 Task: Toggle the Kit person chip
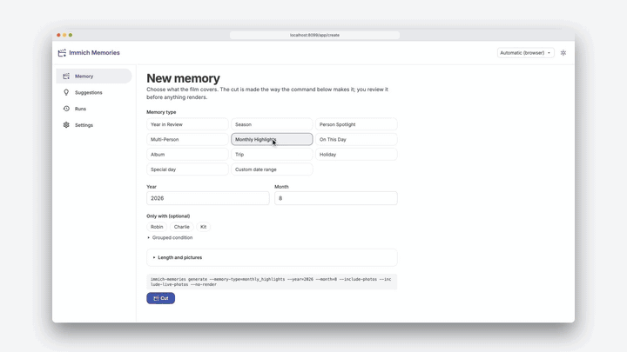click(204, 227)
